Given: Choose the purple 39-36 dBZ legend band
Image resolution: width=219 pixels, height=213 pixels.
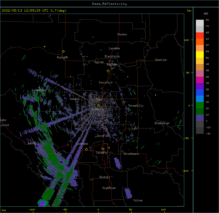Looking at the screenshot, I should (x=200, y=86).
